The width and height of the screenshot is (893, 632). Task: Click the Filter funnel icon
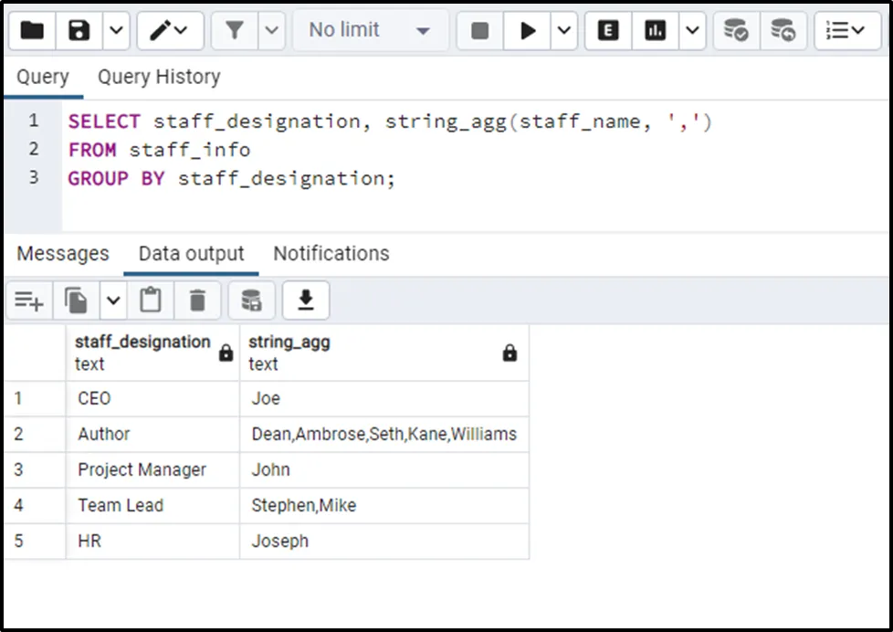click(235, 31)
